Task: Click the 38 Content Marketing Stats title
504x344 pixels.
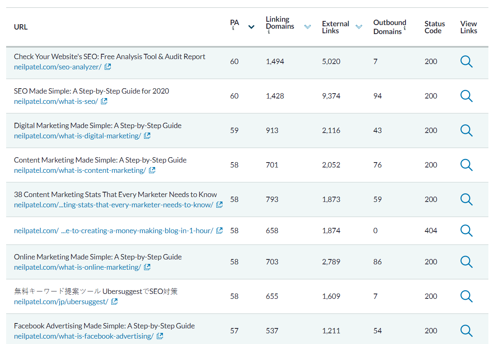Action: click(115, 195)
